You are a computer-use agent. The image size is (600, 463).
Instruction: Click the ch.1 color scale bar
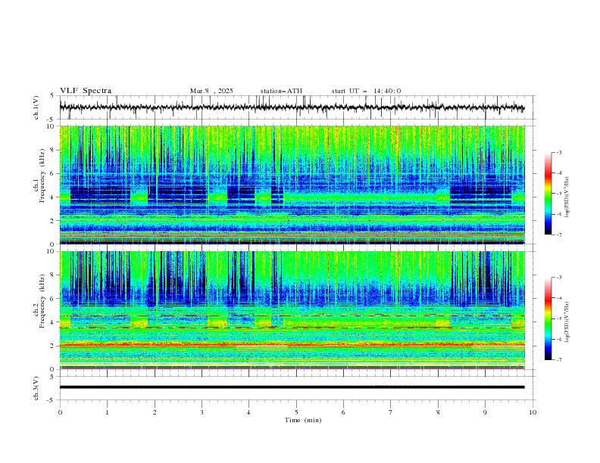(548, 194)
